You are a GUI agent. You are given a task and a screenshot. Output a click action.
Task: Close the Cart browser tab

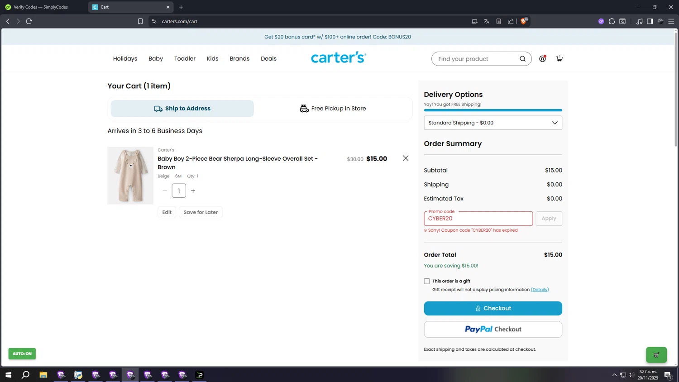168,7
